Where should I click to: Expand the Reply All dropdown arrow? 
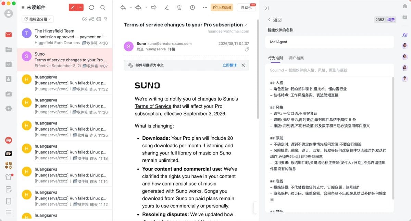(146, 7)
